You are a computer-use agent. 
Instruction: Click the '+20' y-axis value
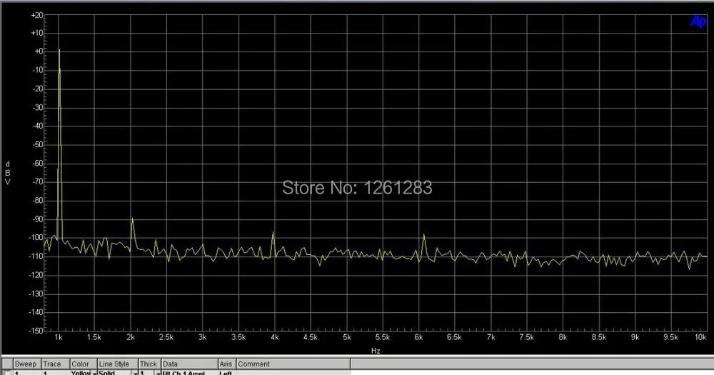coord(37,15)
